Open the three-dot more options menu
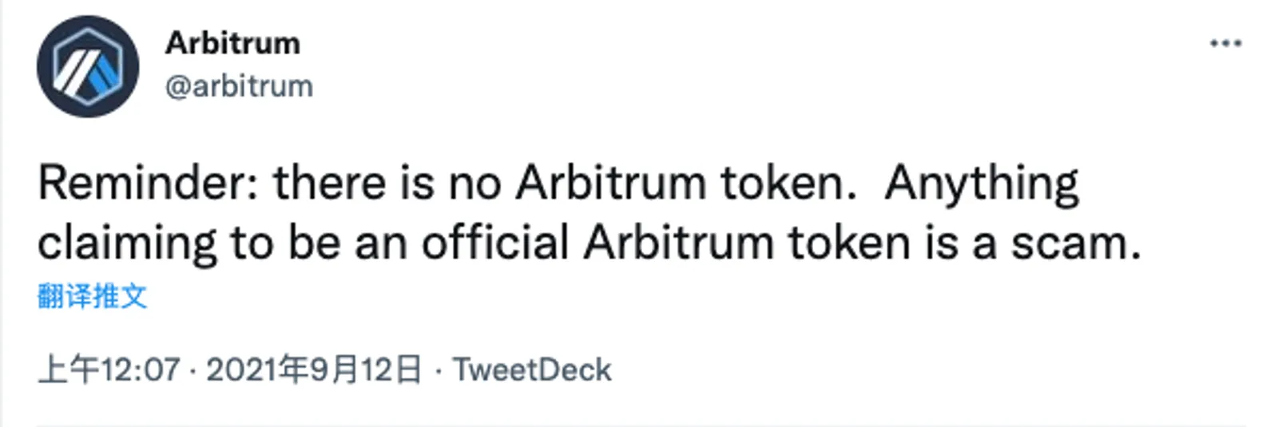Screen dimensions: 1278x427 click(1225, 43)
